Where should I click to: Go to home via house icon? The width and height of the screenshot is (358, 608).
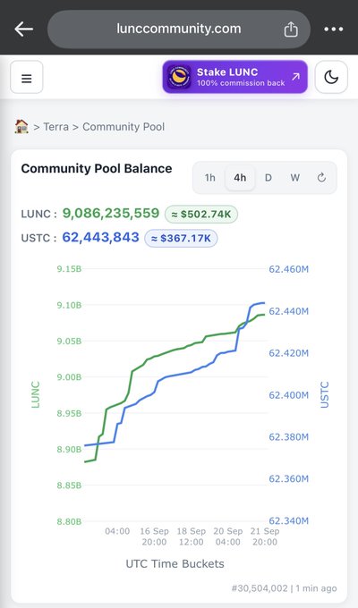pyautogui.click(x=21, y=126)
